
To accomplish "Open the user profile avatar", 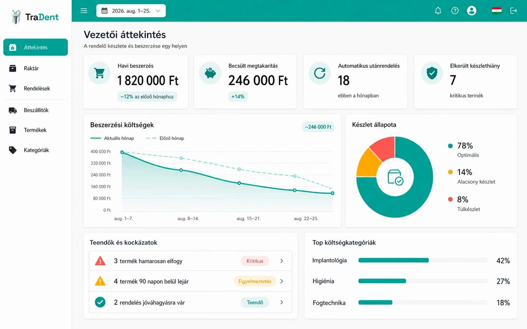I will 472,11.
